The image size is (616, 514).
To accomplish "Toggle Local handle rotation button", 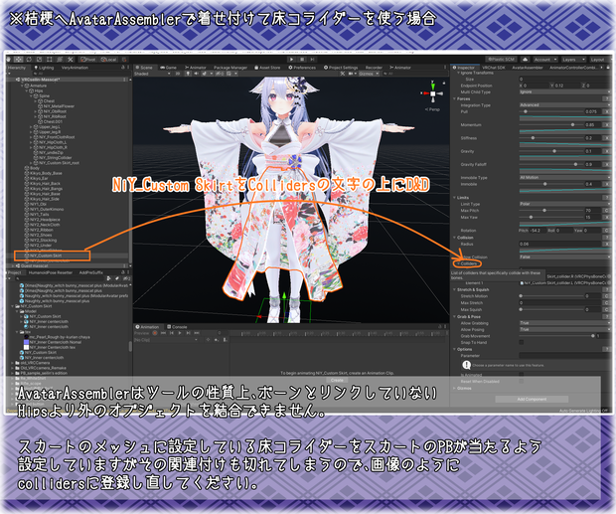I will pyautogui.click(x=109, y=60).
